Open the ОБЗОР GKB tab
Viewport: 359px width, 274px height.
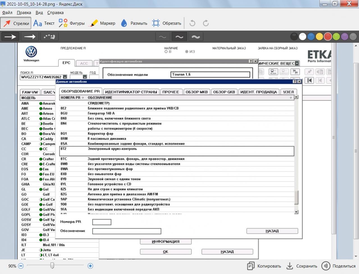point(224,92)
